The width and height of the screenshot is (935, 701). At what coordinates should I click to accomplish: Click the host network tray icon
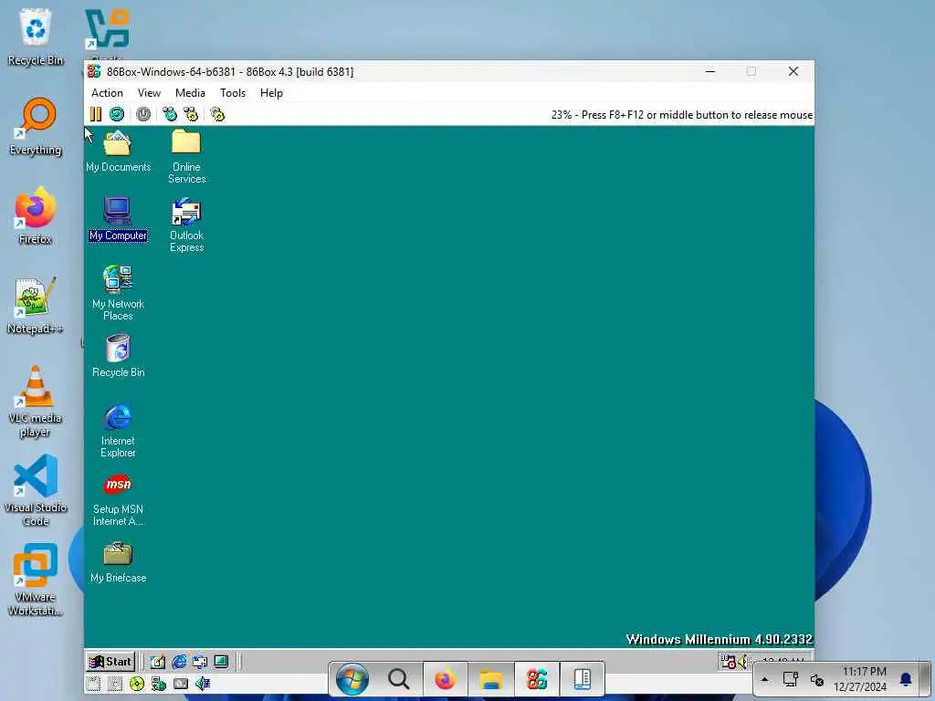click(791, 679)
